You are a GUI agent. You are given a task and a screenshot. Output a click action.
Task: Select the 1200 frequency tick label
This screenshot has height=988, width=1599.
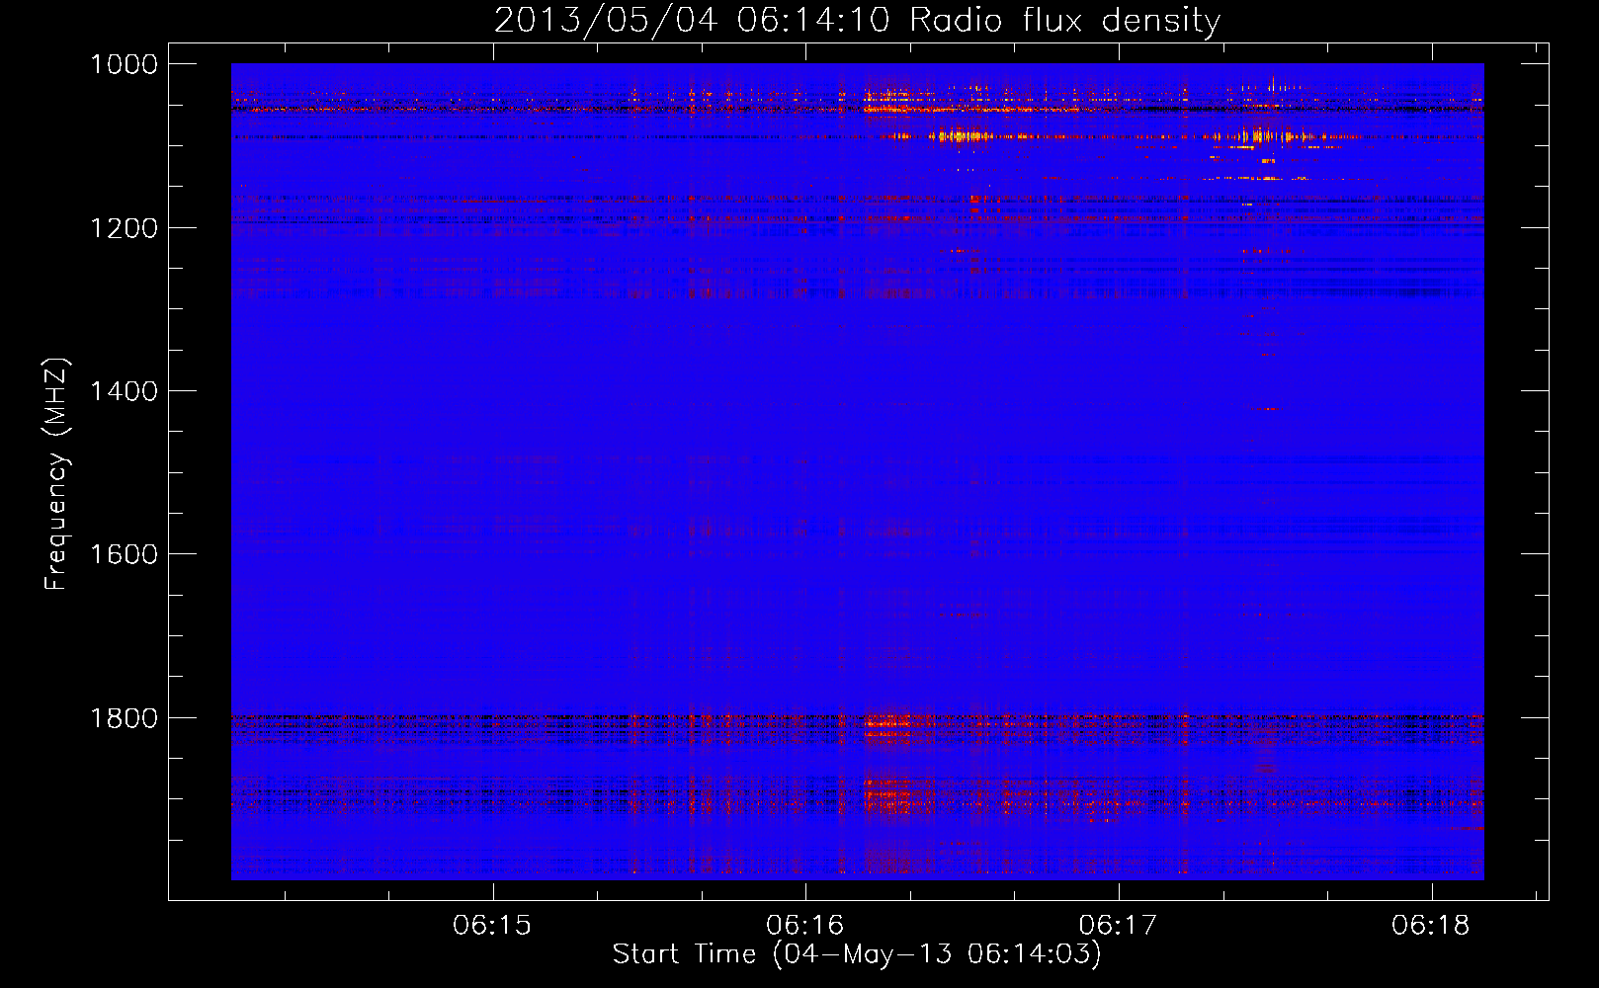124,228
